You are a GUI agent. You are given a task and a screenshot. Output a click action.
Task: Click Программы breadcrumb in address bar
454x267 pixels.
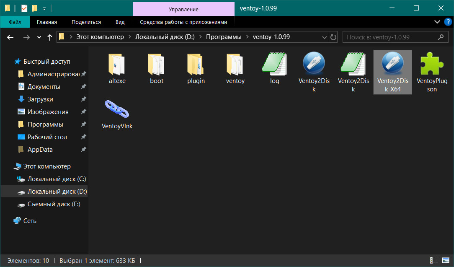pyautogui.click(x=224, y=37)
